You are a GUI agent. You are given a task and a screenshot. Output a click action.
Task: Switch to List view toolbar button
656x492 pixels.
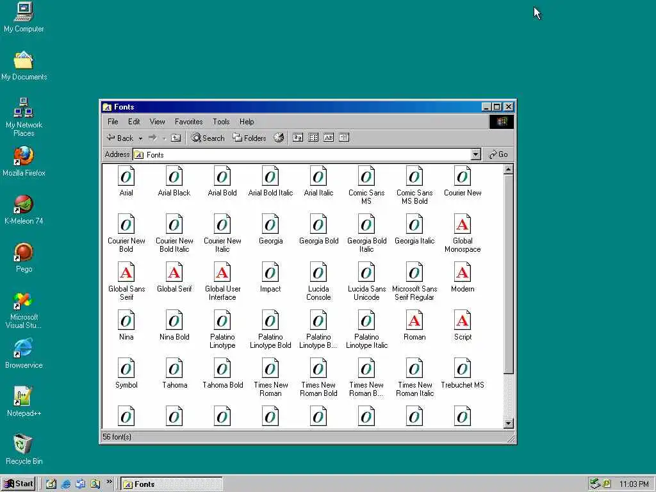tap(313, 138)
